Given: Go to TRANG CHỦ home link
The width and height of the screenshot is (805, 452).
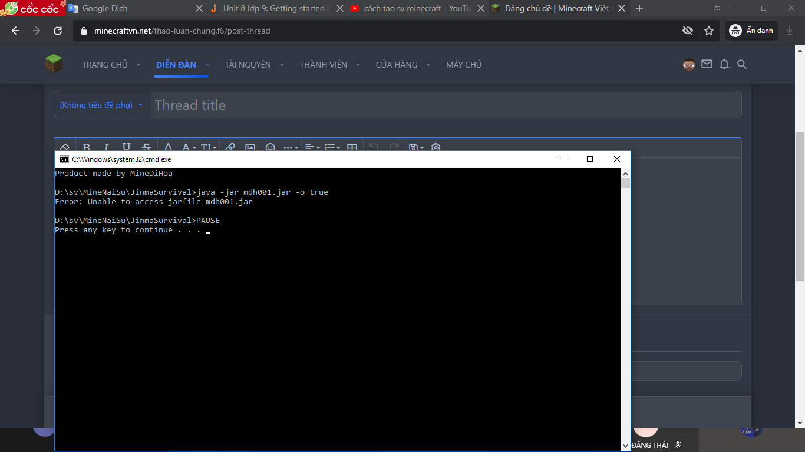Looking at the screenshot, I should click(105, 65).
